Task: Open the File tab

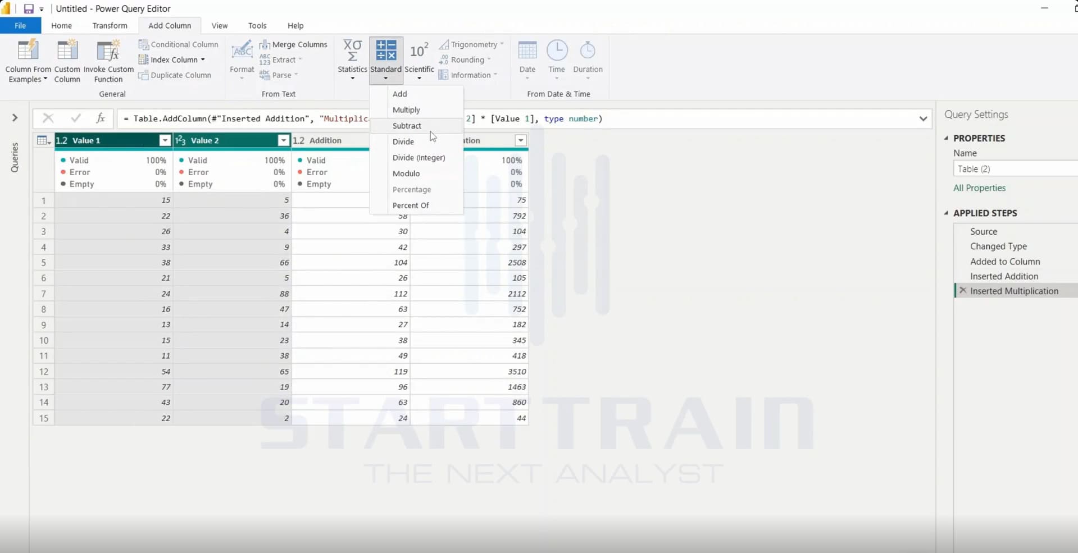Action: click(20, 26)
